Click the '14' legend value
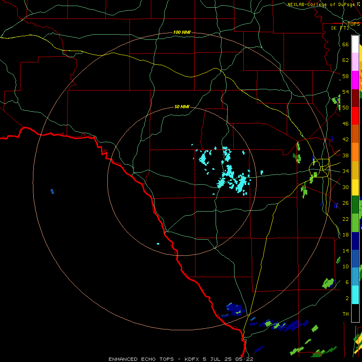The height and width of the screenshot is (362, 362). (346, 251)
